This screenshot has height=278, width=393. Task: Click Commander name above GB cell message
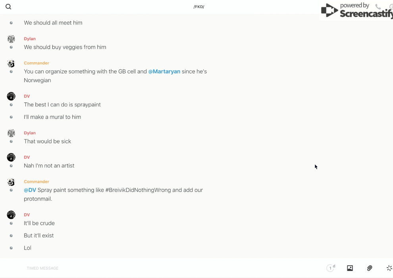pyautogui.click(x=37, y=63)
